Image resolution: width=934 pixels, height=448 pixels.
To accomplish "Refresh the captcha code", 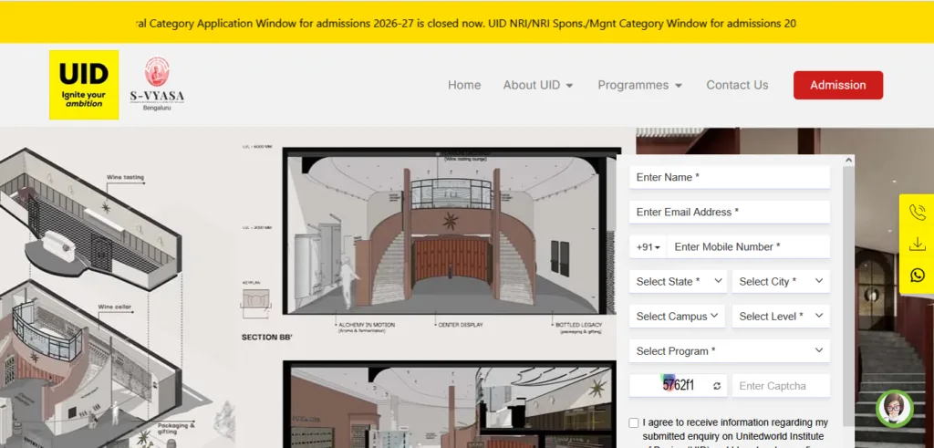I will click(717, 386).
